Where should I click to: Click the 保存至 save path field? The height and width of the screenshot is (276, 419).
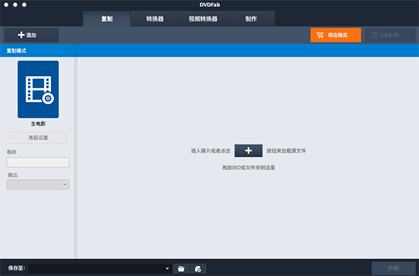(x=100, y=268)
